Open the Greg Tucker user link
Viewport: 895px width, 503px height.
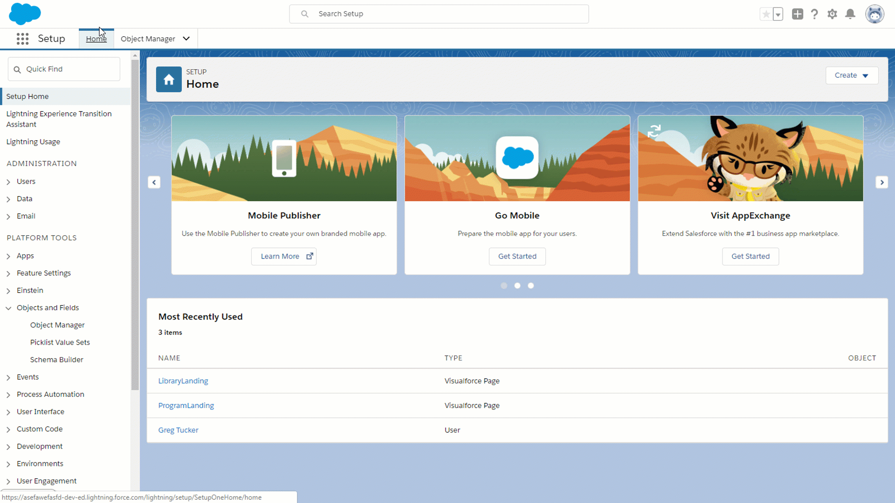[x=178, y=430]
